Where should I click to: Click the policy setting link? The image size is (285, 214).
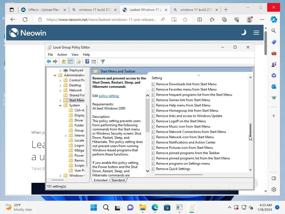(109, 96)
